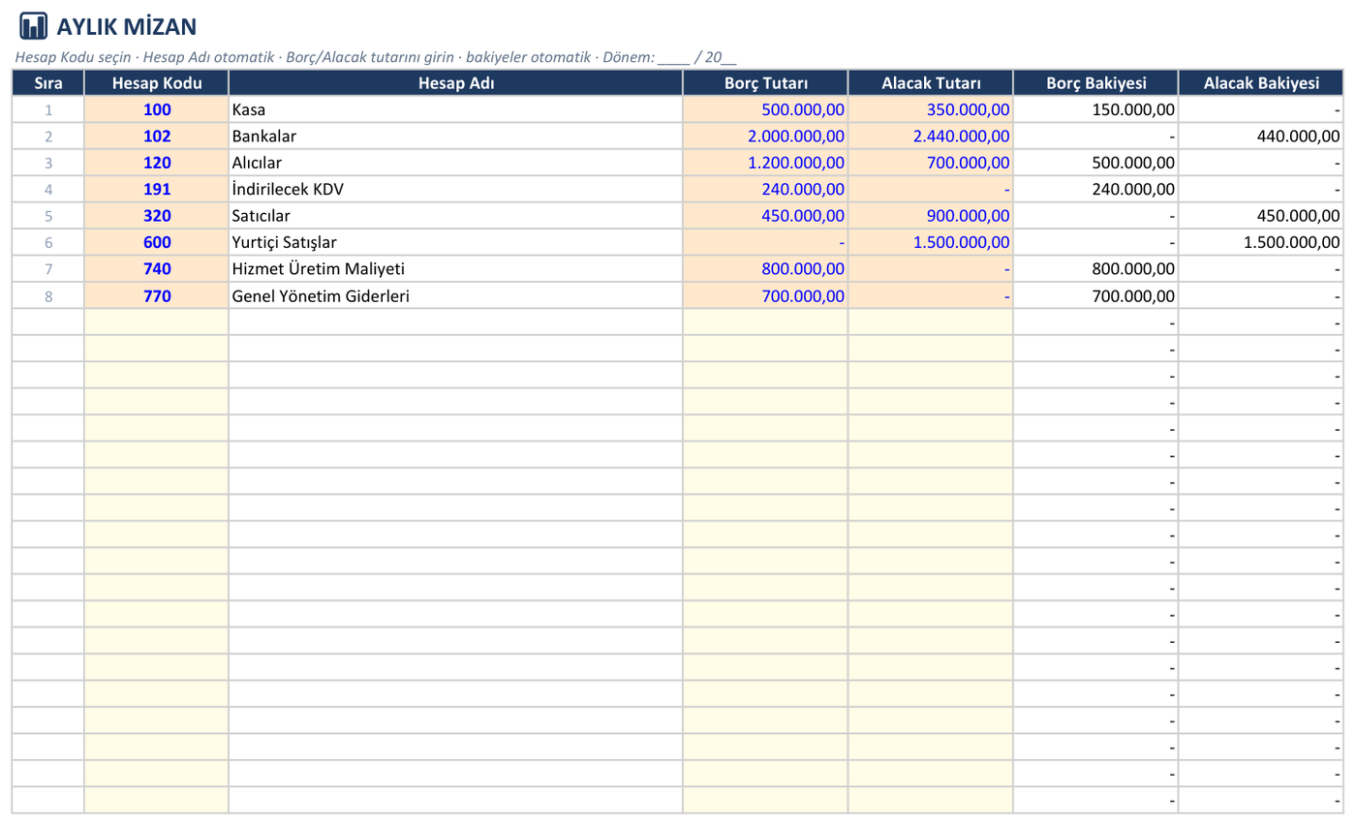Edit Satıcılar credit amount 900.000,00

(x=931, y=216)
